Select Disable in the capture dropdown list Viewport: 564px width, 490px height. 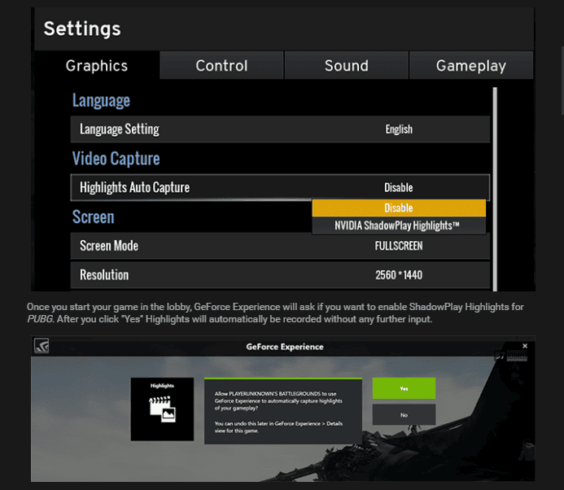coord(399,208)
